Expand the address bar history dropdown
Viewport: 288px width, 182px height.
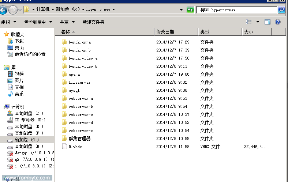182,10
